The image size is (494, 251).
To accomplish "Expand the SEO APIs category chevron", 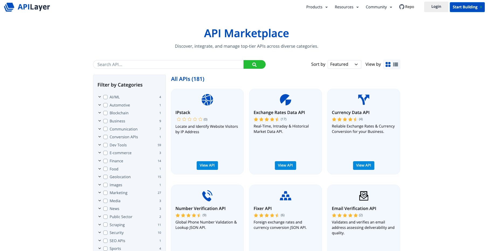I will tap(100, 240).
